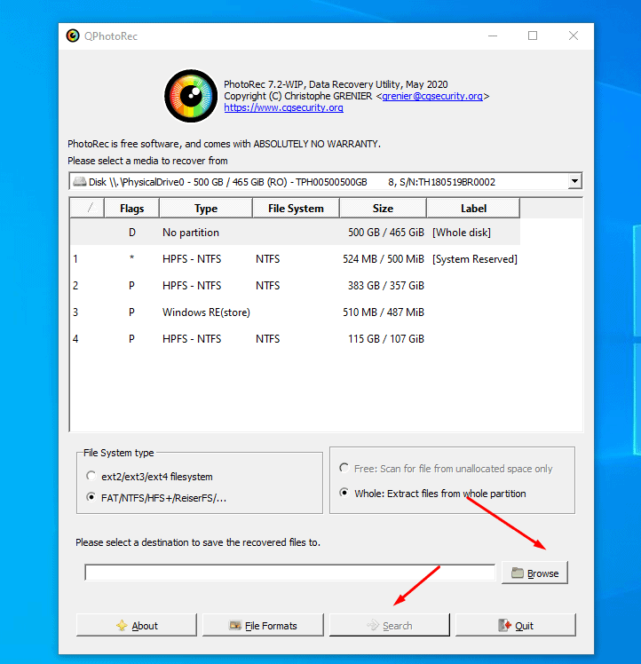Select ext2/ext3/ext4 filesystem radio option
641x664 pixels.
click(91, 477)
